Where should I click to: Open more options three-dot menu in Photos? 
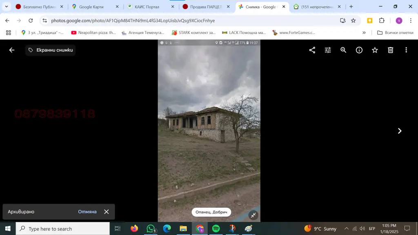[x=406, y=50]
